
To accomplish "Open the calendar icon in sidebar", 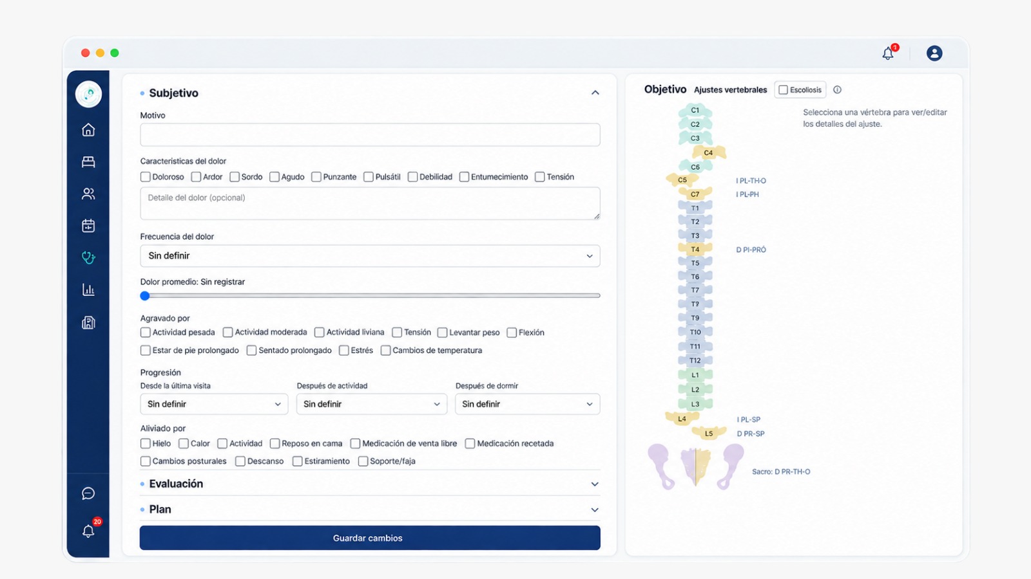I will click(88, 226).
